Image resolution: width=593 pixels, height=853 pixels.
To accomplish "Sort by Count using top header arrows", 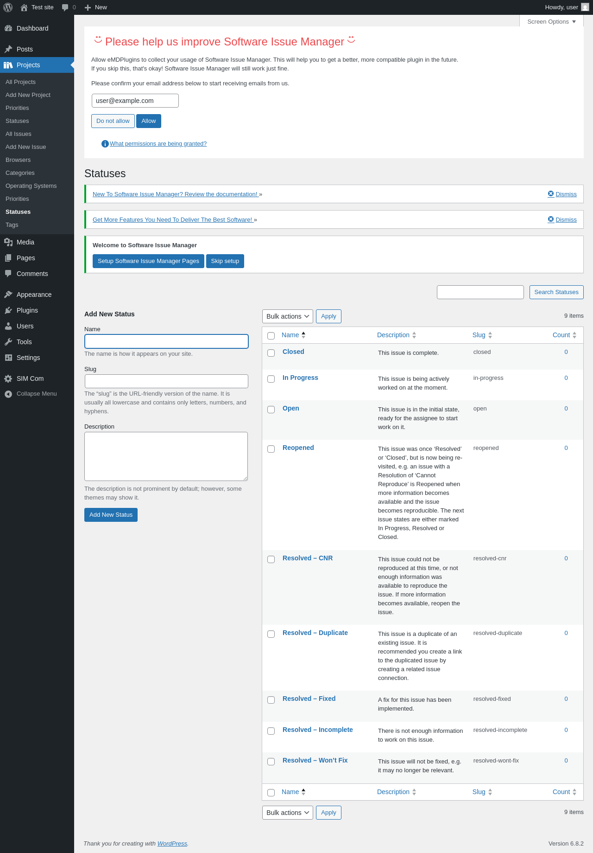I will click(574, 335).
